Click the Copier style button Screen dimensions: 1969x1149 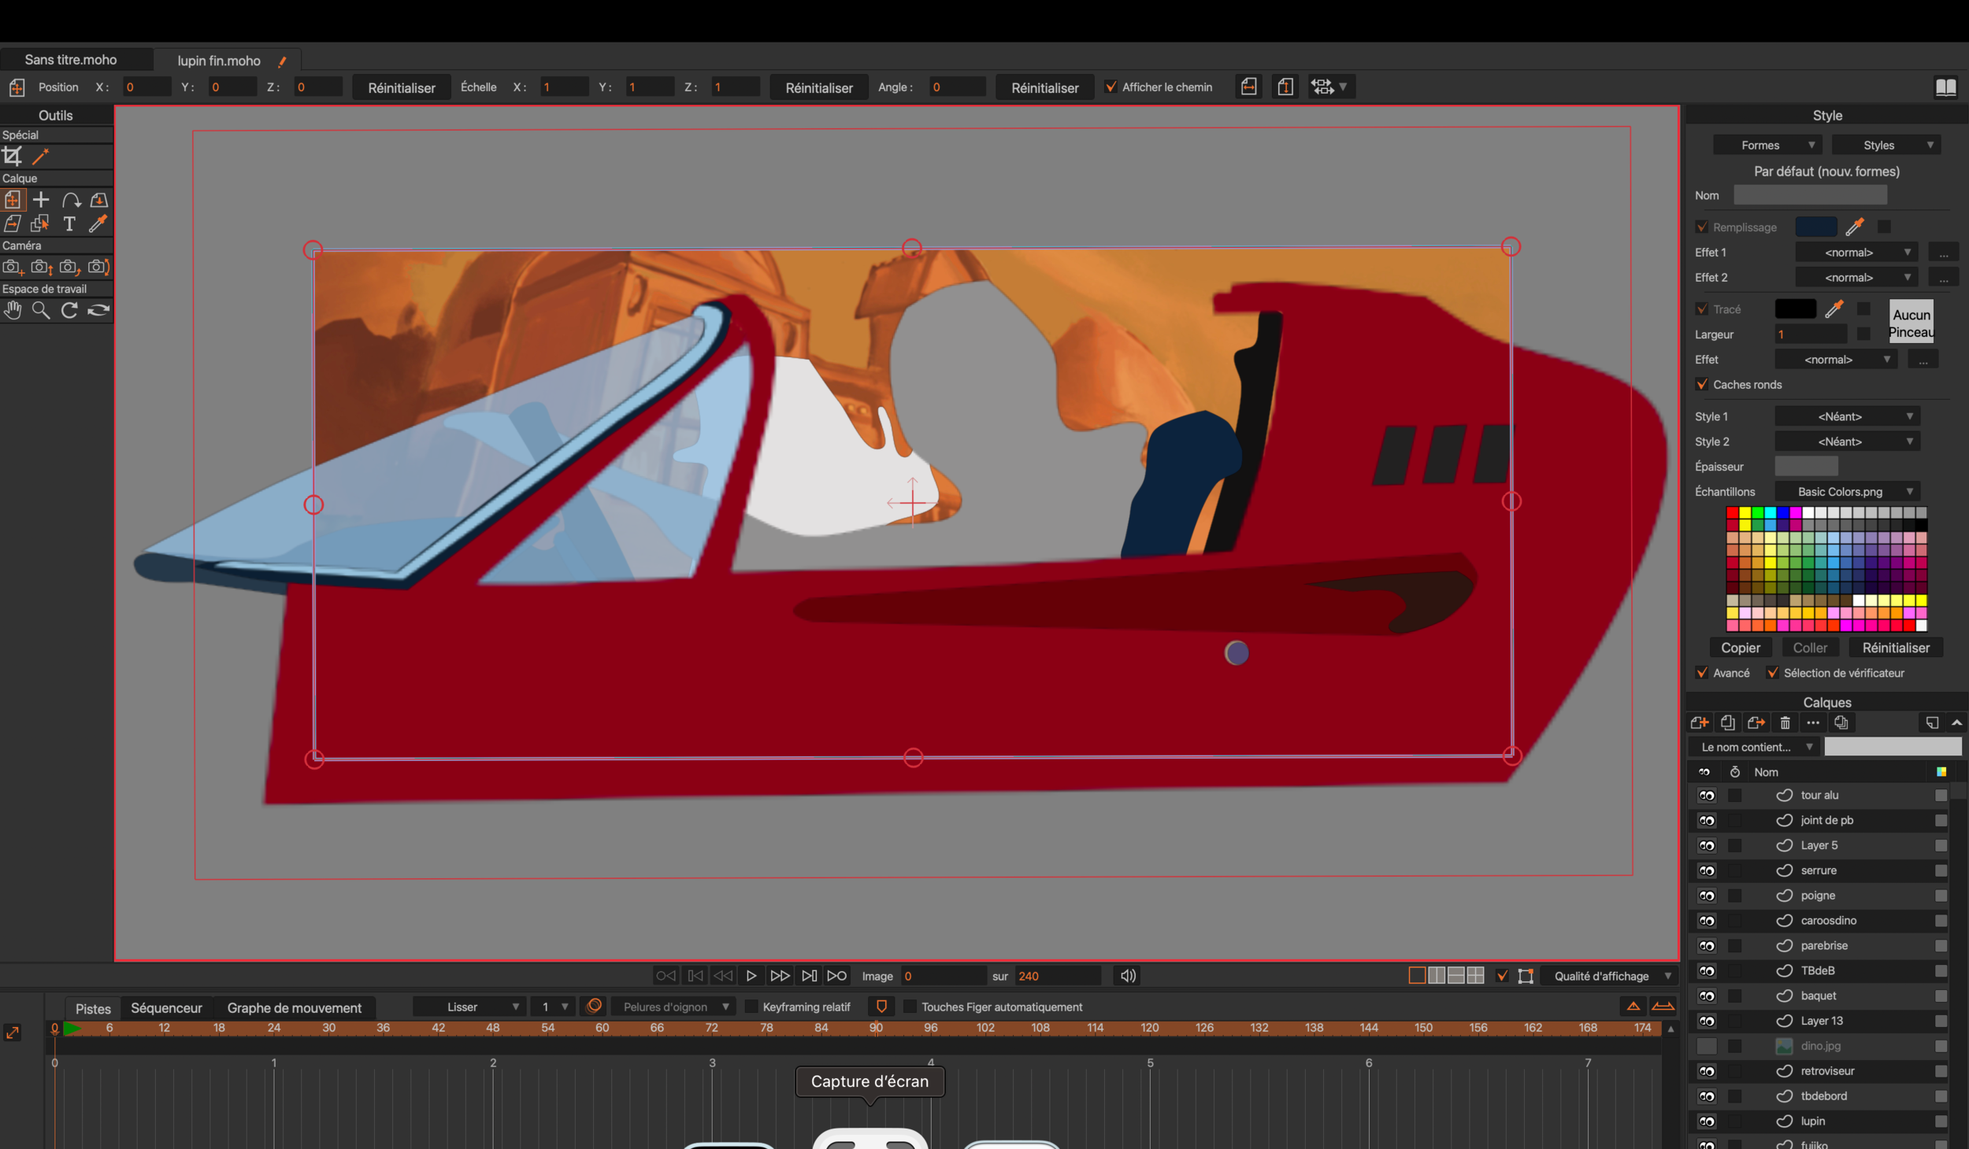1740,648
